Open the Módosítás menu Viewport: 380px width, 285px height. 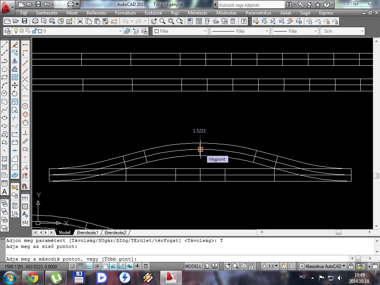coord(226,13)
